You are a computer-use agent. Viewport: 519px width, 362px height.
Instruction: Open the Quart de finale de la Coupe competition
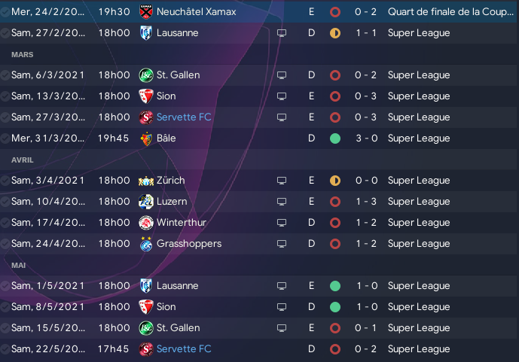pos(450,12)
